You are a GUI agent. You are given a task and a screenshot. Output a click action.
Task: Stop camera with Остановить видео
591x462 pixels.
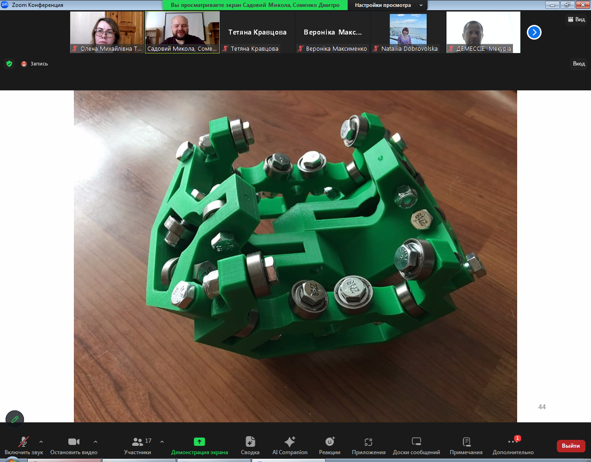pyautogui.click(x=74, y=445)
